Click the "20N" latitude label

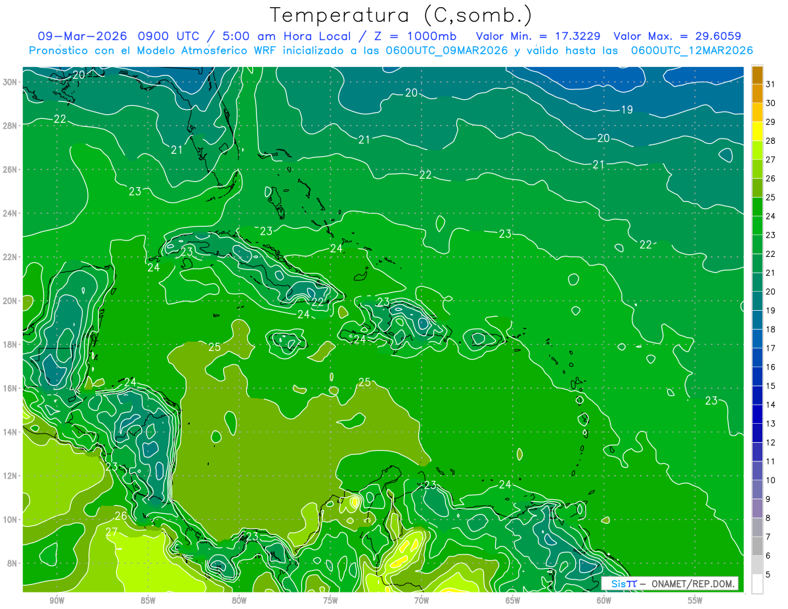[11, 300]
